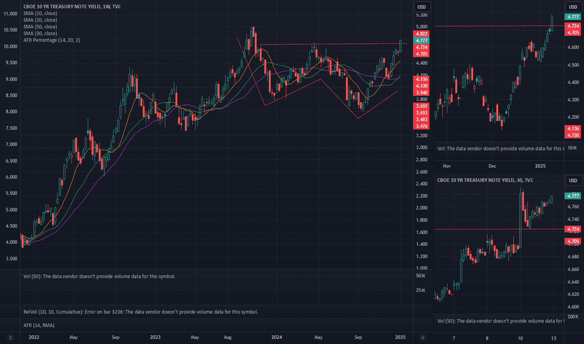Click the 2025 label on the weekly time axis
The image size is (584, 344).
(400, 337)
